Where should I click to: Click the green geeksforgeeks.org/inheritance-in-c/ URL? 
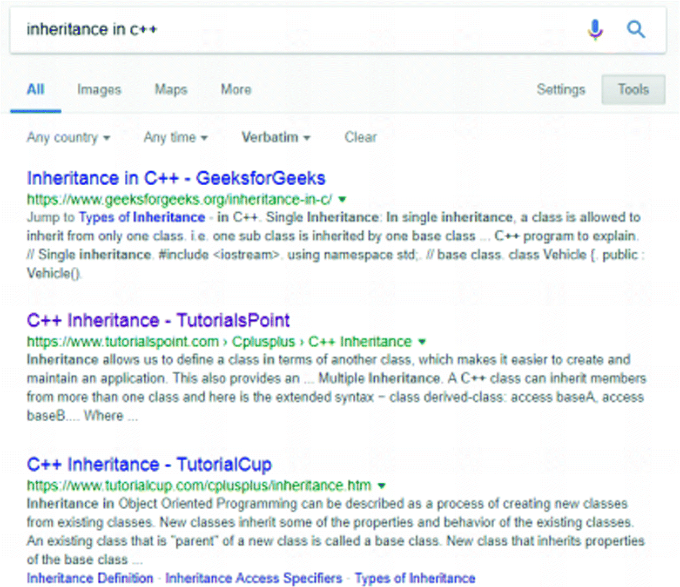pos(179,200)
